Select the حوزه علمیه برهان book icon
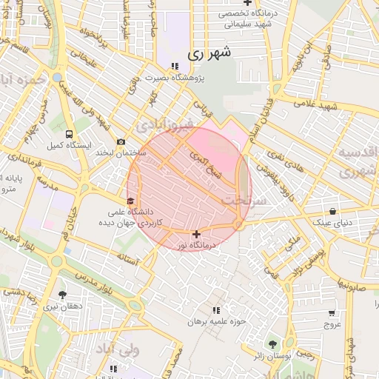Viewport: 379px width, 379px height. click(216, 310)
